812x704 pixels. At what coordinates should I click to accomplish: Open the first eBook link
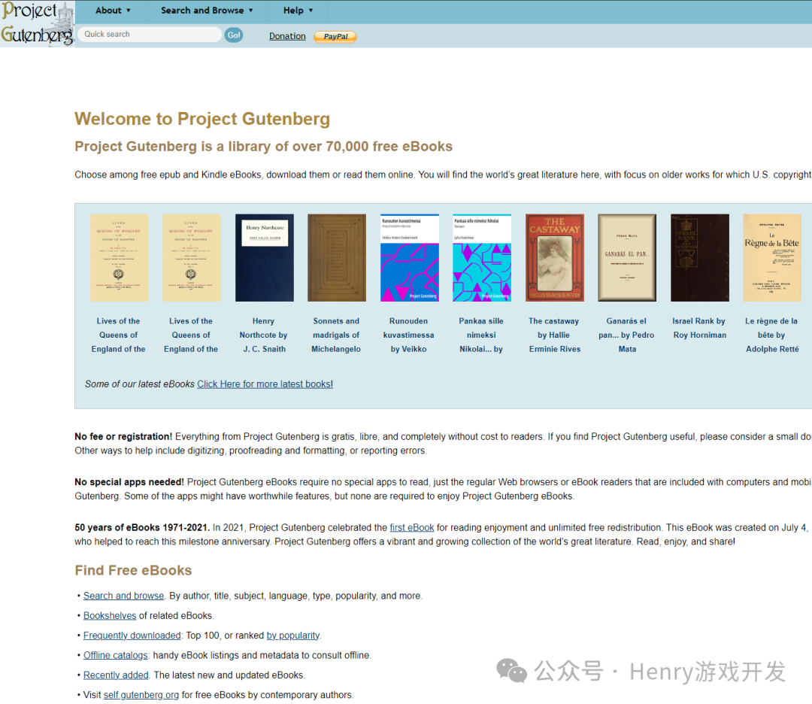(x=412, y=527)
